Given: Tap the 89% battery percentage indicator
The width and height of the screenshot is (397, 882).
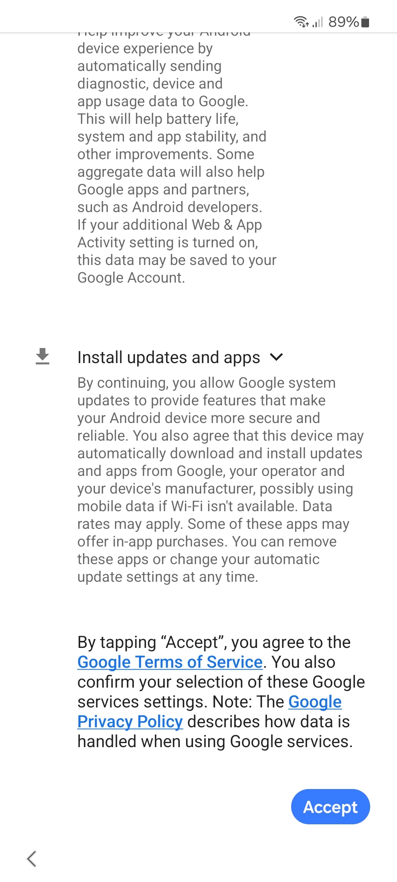Looking at the screenshot, I should click(343, 22).
